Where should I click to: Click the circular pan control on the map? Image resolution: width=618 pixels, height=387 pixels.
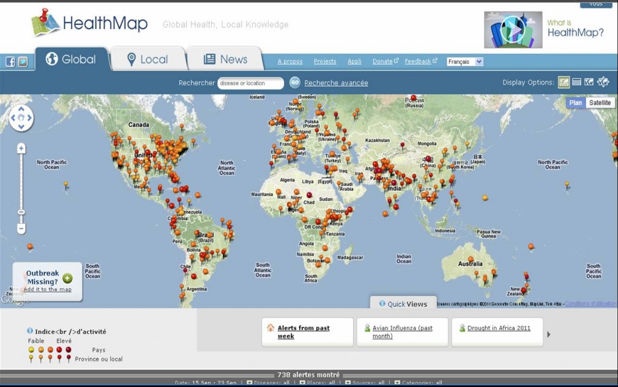click(22, 118)
